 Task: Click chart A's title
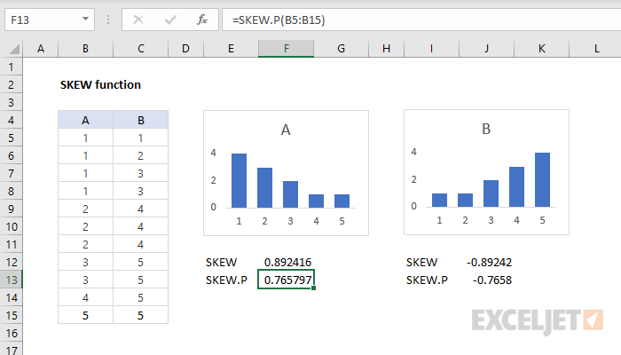point(286,130)
